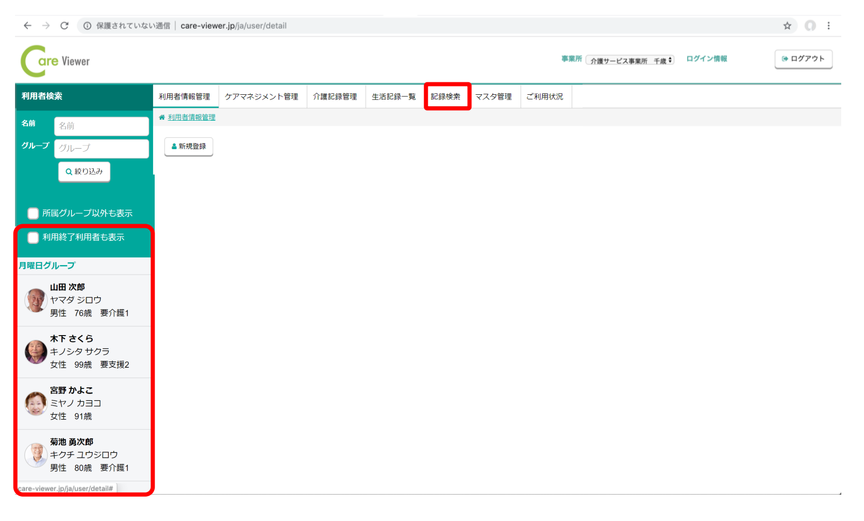Click the ログアウト button

[x=803, y=59]
